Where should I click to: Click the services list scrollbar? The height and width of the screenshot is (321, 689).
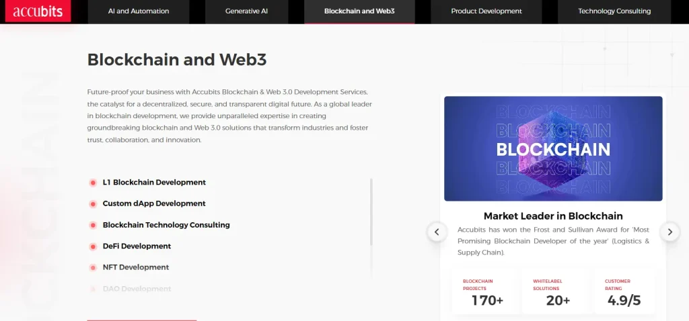[x=371, y=212]
